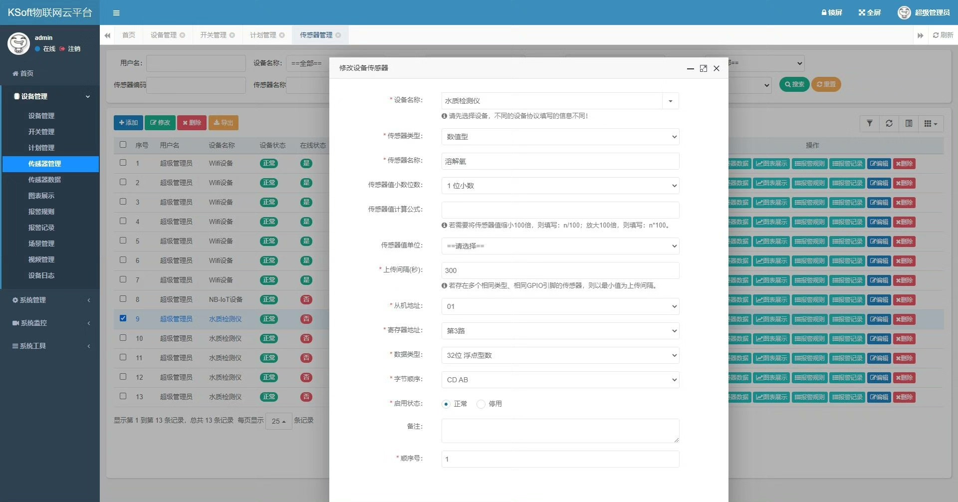Toggle the table search filter icon
Viewport: 958px width, 502px height.
(870, 123)
